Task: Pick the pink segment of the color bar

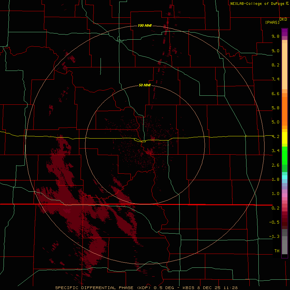Action: [285, 195]
